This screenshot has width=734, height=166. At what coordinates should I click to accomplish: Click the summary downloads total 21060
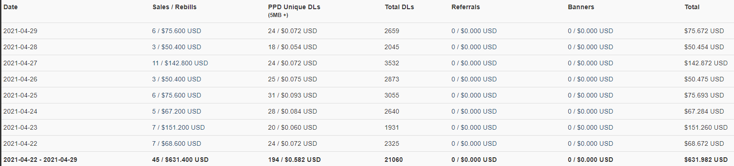point(394,160)
